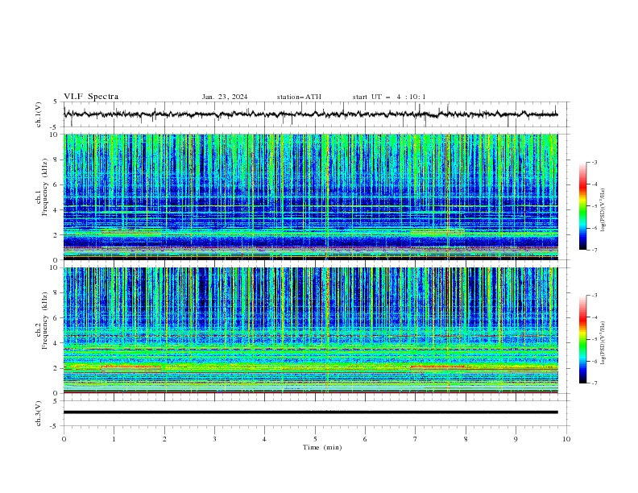
Task: Select the date text "Jan. 23, 2024"
Action: click(x=225, y=97)
